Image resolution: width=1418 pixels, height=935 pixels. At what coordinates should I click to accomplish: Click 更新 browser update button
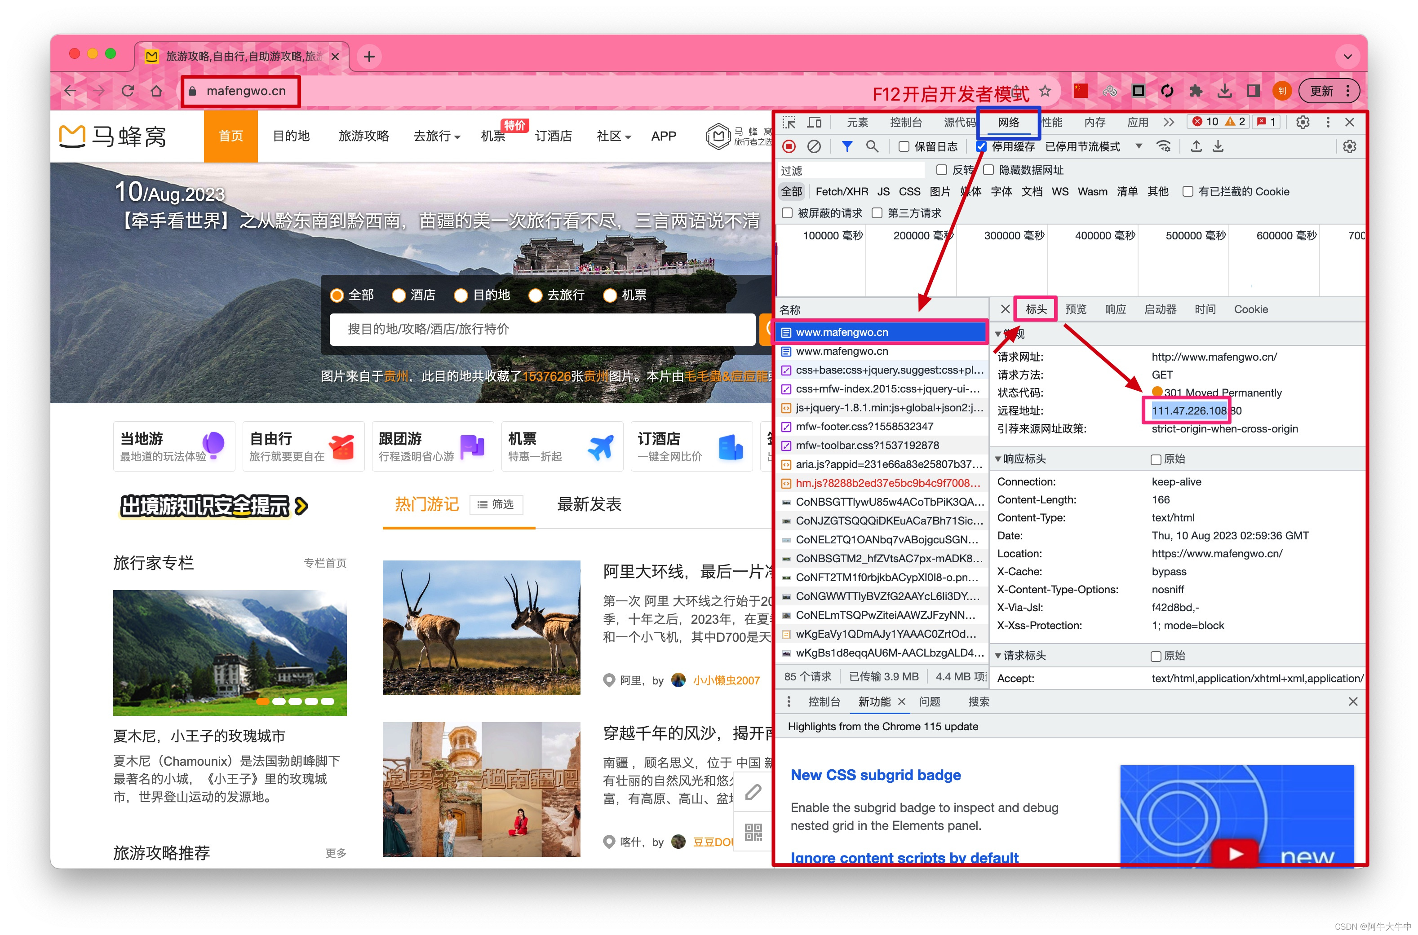[1328, 91]
